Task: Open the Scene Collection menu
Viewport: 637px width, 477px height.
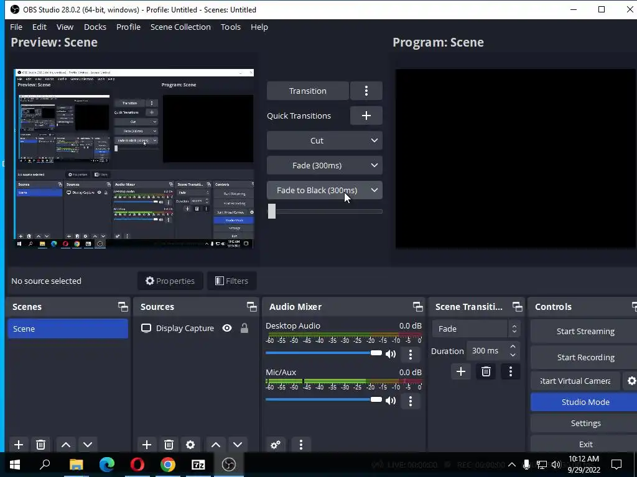Action: tap(180, 27)
